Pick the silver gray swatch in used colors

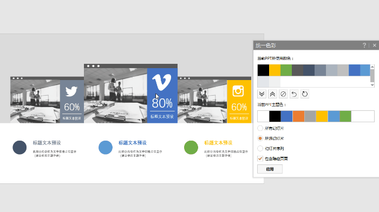pyautogui.click(x=343, y=70)
